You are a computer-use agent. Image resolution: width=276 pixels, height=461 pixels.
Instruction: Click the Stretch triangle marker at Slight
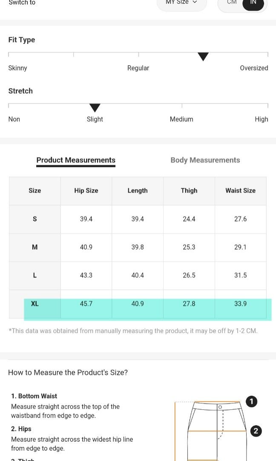[95, 108]
